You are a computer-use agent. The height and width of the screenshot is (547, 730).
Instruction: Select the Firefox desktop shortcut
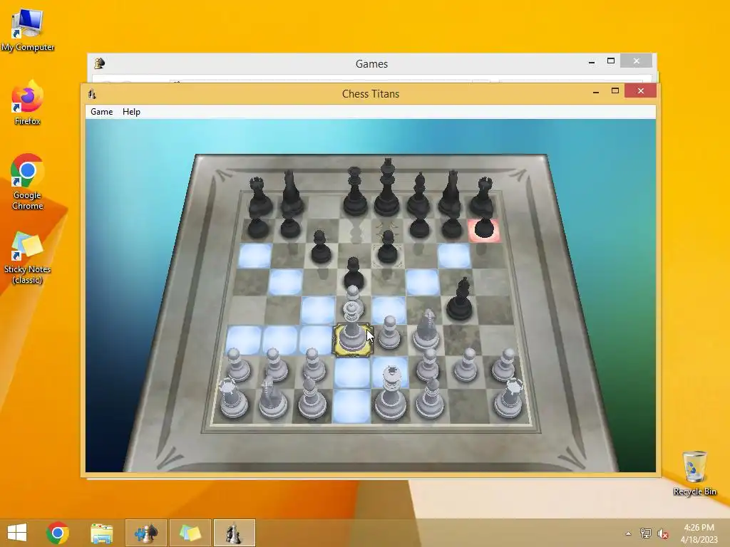(x=28, y=103)
